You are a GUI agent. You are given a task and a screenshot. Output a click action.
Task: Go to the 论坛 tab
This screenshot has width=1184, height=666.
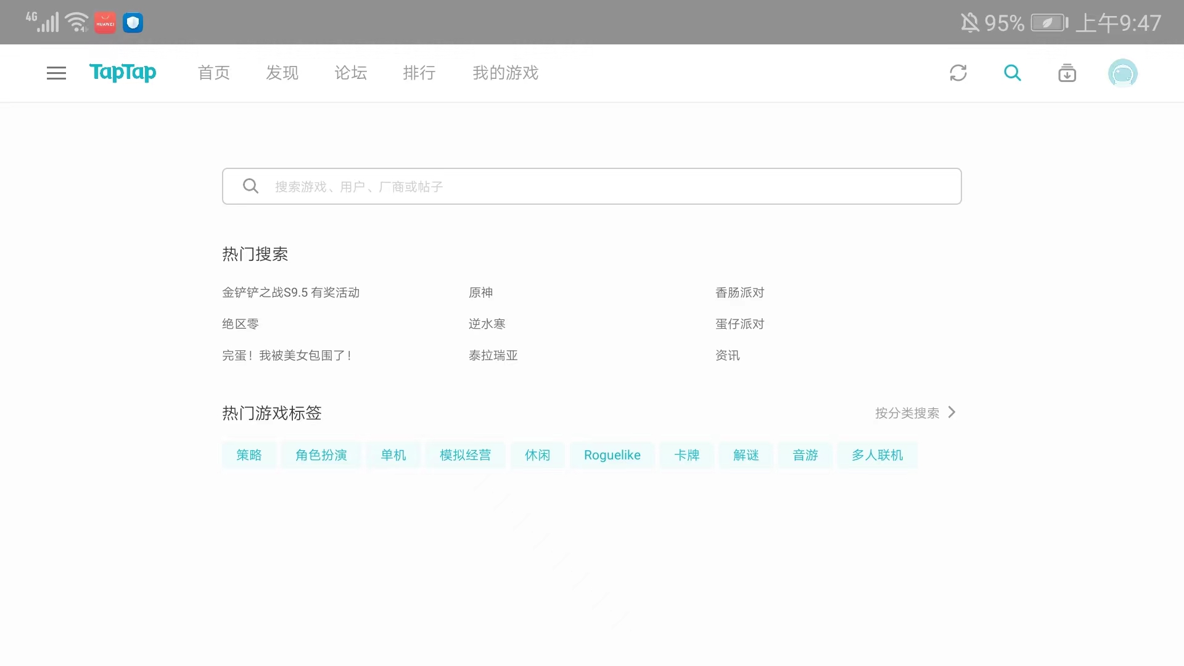point(350,73)
